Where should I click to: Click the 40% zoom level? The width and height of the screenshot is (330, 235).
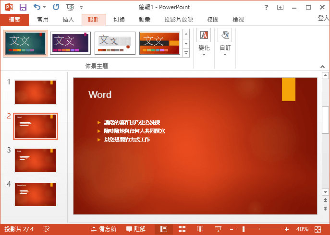302,229
